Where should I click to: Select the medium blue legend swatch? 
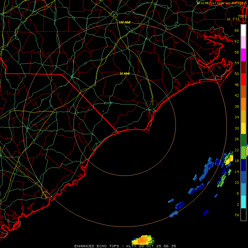click(x=243, y=177)
